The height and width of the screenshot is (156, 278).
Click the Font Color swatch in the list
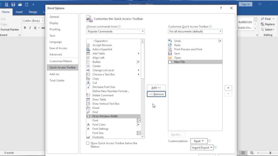coord(88,124)
